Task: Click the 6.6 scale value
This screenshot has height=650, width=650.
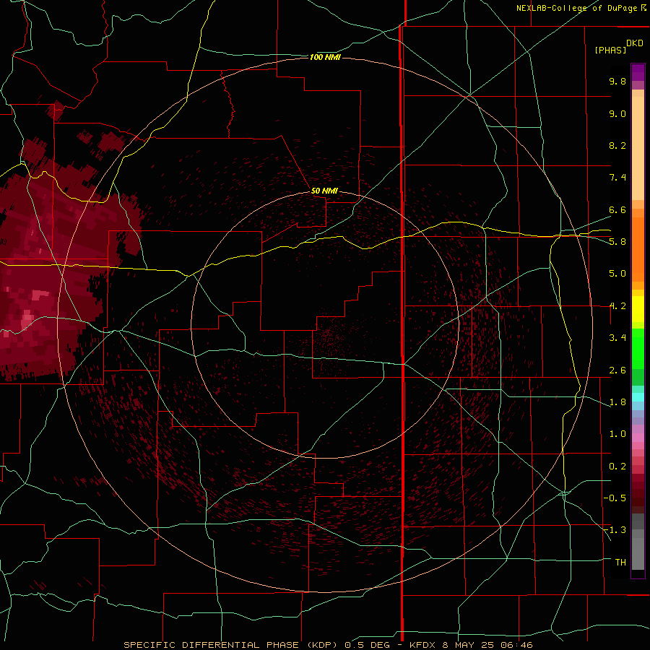Action: tap(617, 209)
